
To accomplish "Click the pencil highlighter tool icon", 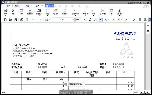I will [x=126, y=20].
